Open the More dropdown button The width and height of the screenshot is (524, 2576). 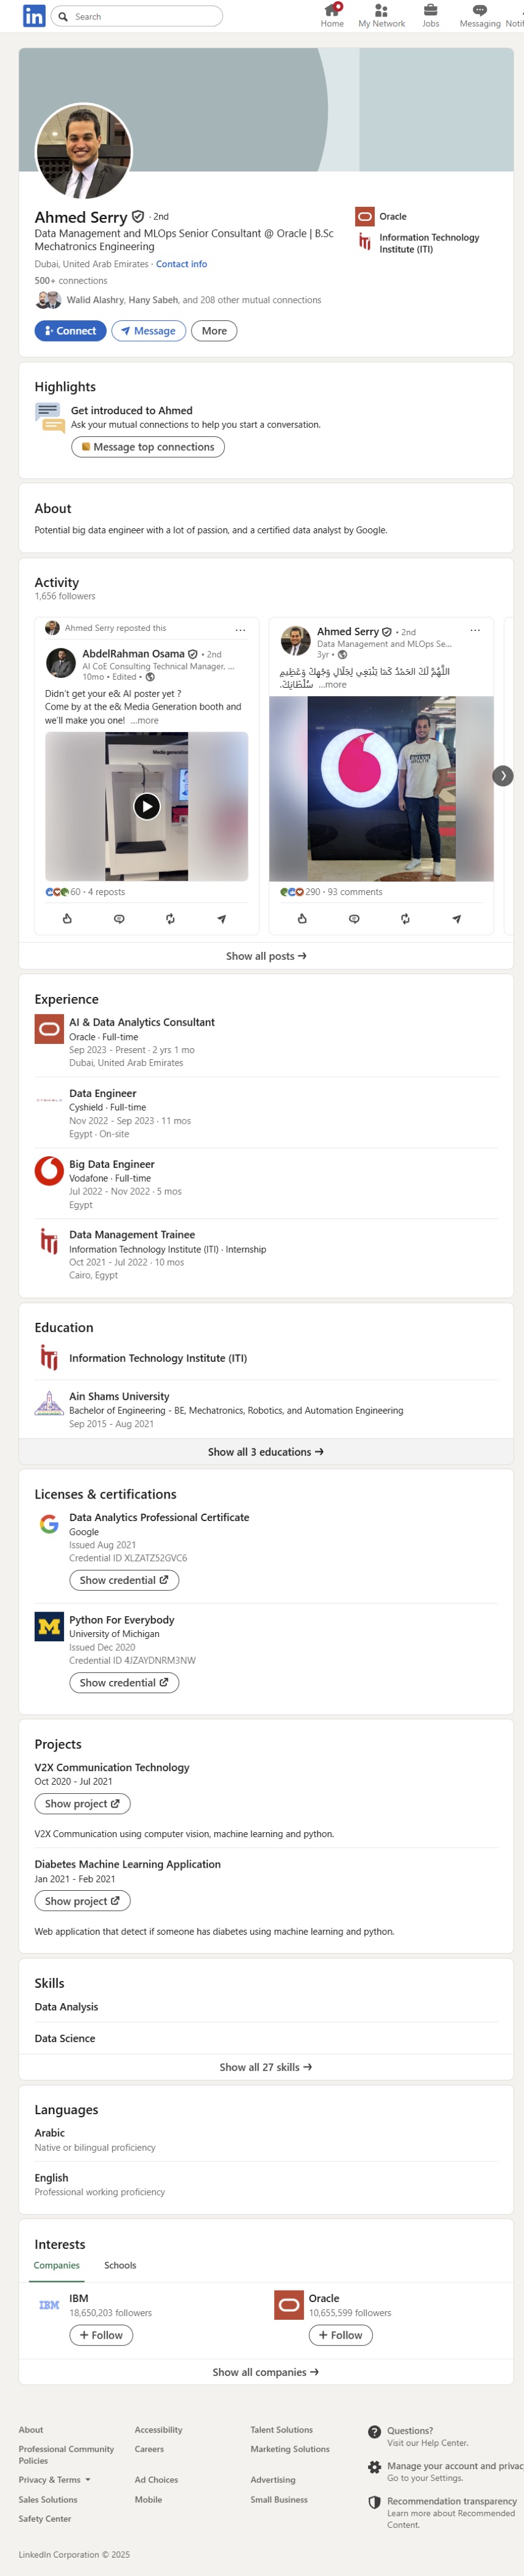[214, 331]
